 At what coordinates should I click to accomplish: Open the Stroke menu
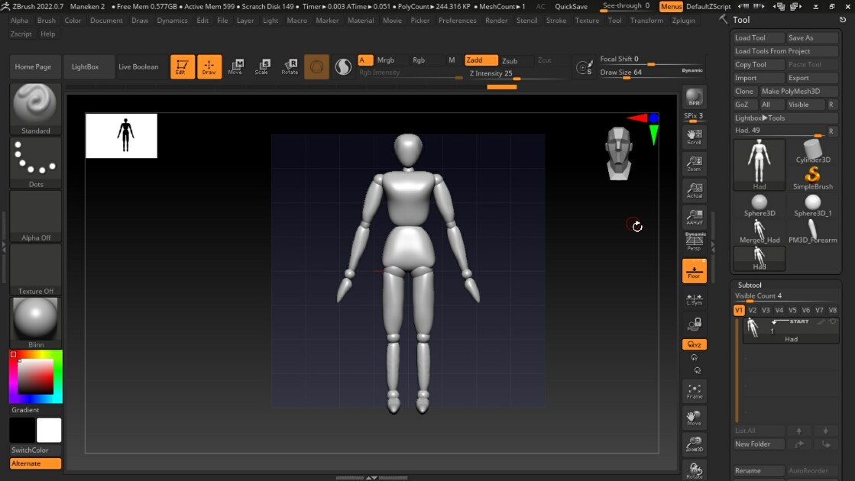tap(555, 20)
